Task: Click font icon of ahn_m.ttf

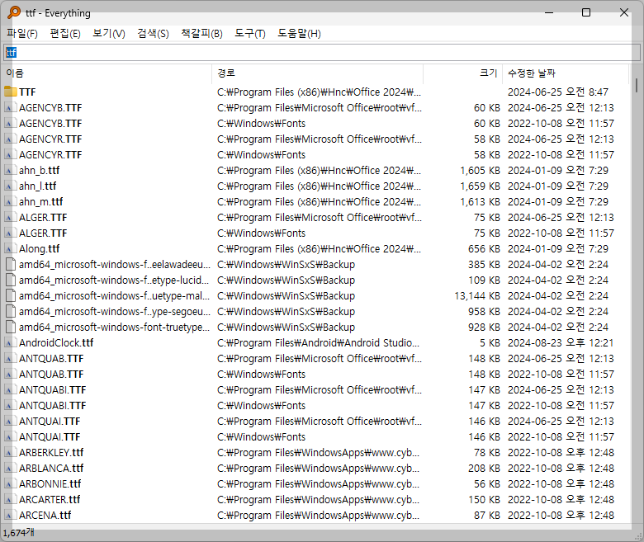Action: (9, 201)
